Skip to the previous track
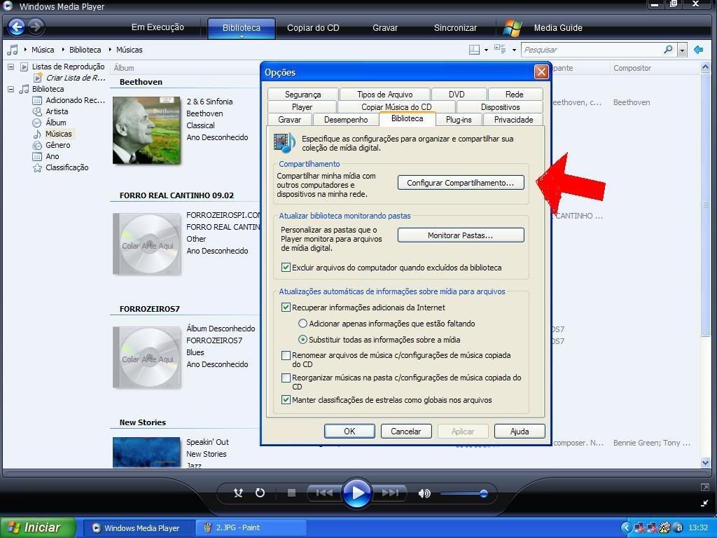 click(323, 492)
